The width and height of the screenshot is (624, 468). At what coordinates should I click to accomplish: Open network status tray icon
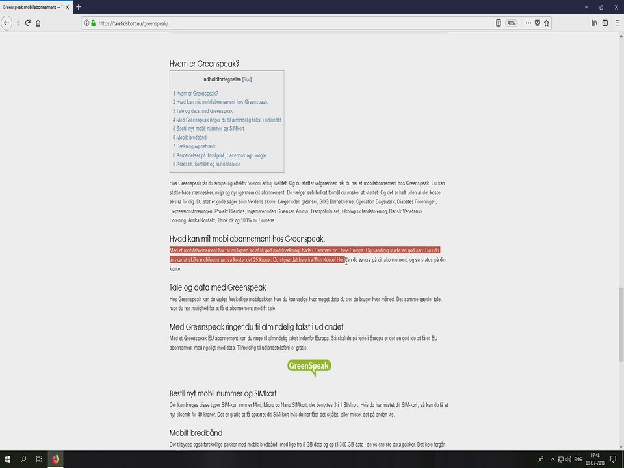click(561, 460)
